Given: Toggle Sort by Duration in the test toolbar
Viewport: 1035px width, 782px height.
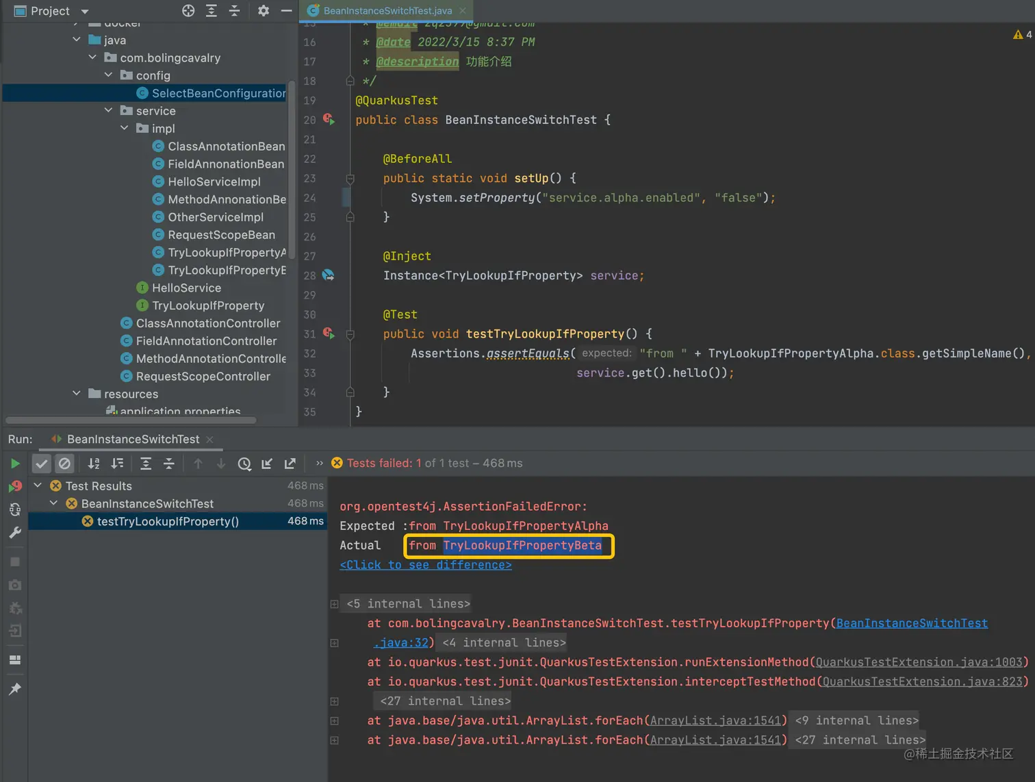Looking at the screenshot, I should 118,464.
